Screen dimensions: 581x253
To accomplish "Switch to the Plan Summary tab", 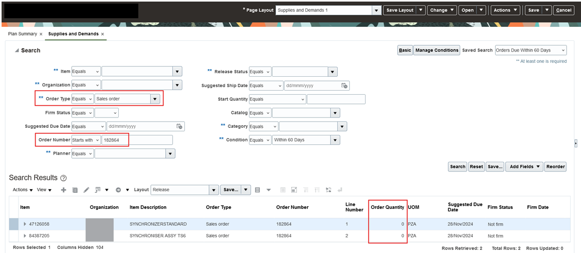I will tap(23, 33).
